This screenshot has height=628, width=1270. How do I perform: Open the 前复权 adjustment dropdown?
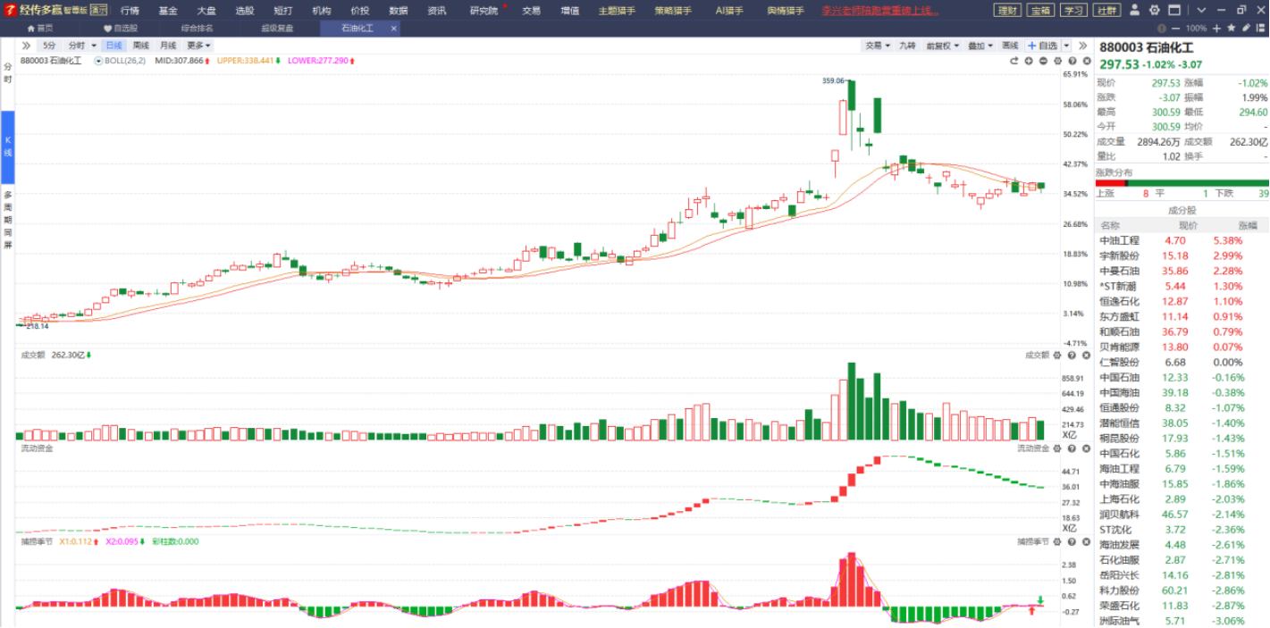pyautogui.click(x=939, y=46)
